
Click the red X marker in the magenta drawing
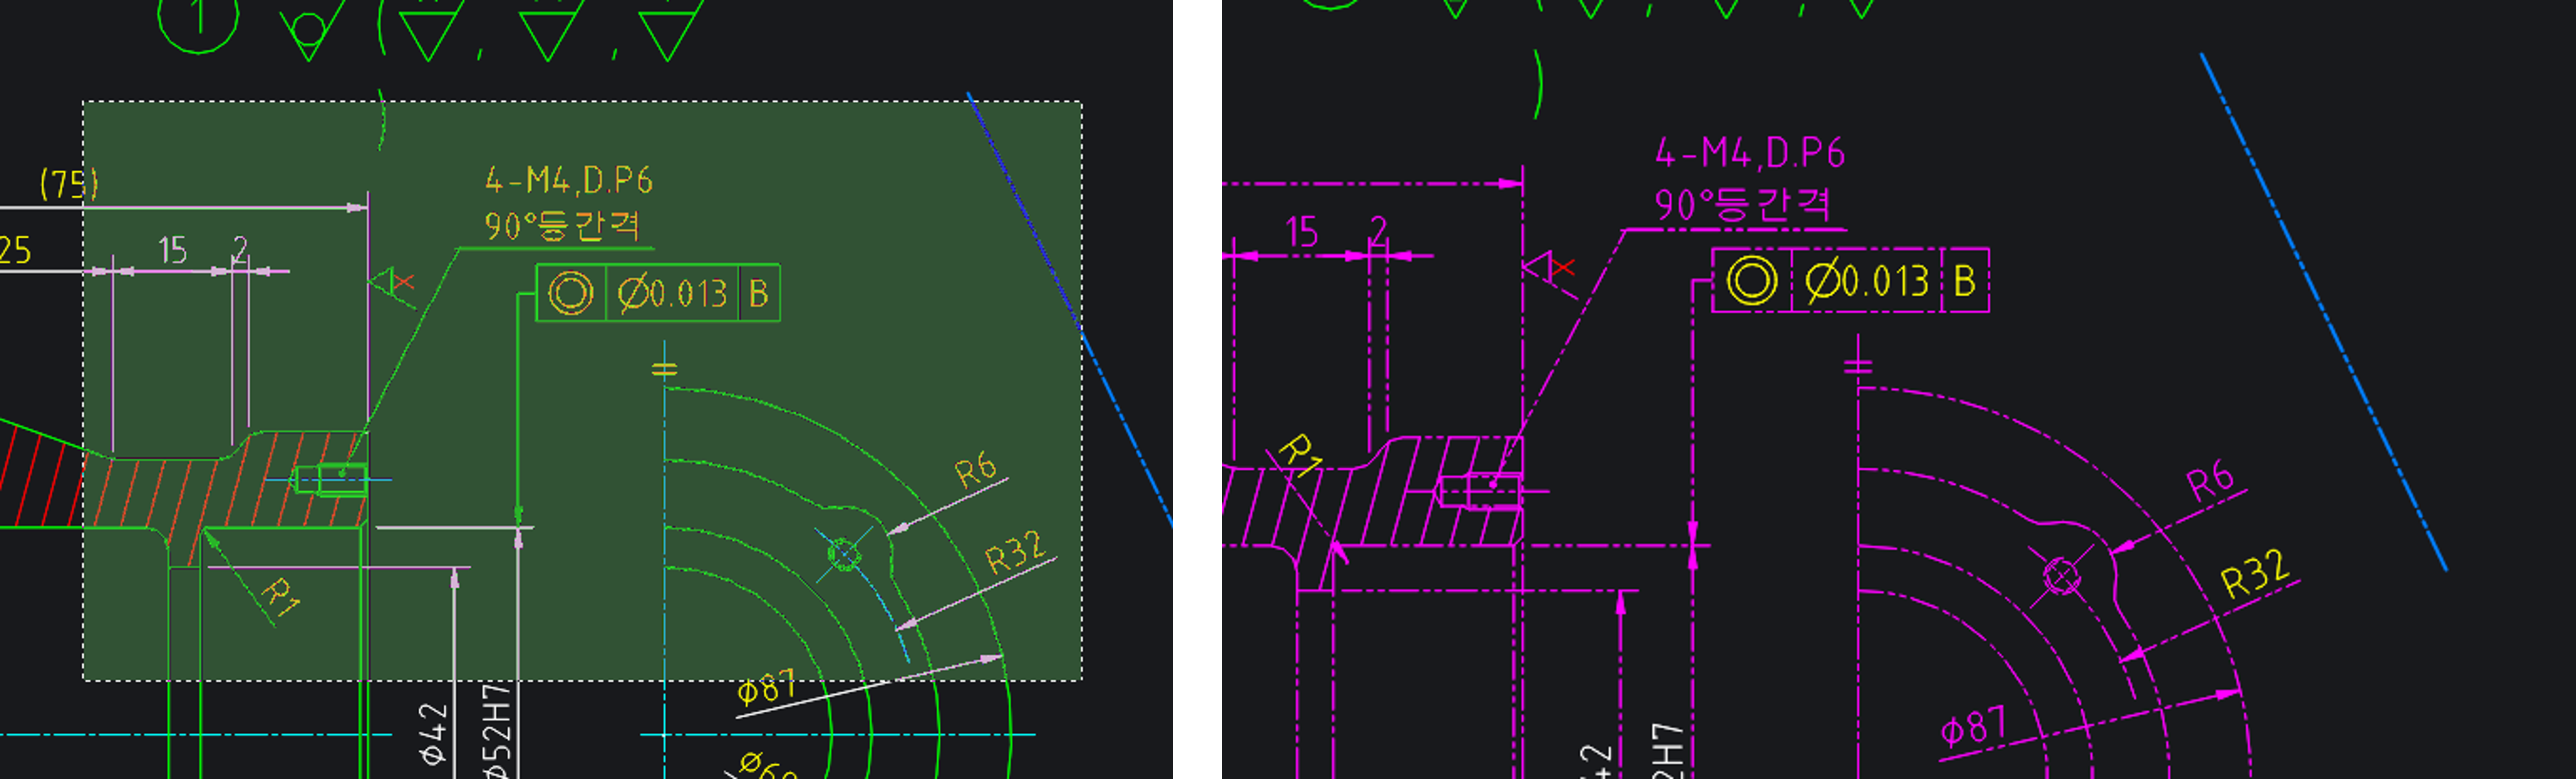[x=1564, y=267]
